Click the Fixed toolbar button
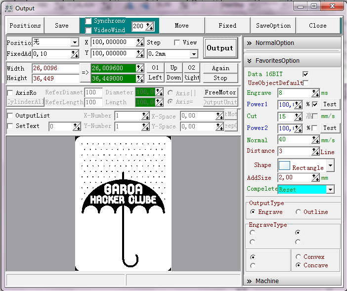The image size is (347, 291). [x=227, y=26]
